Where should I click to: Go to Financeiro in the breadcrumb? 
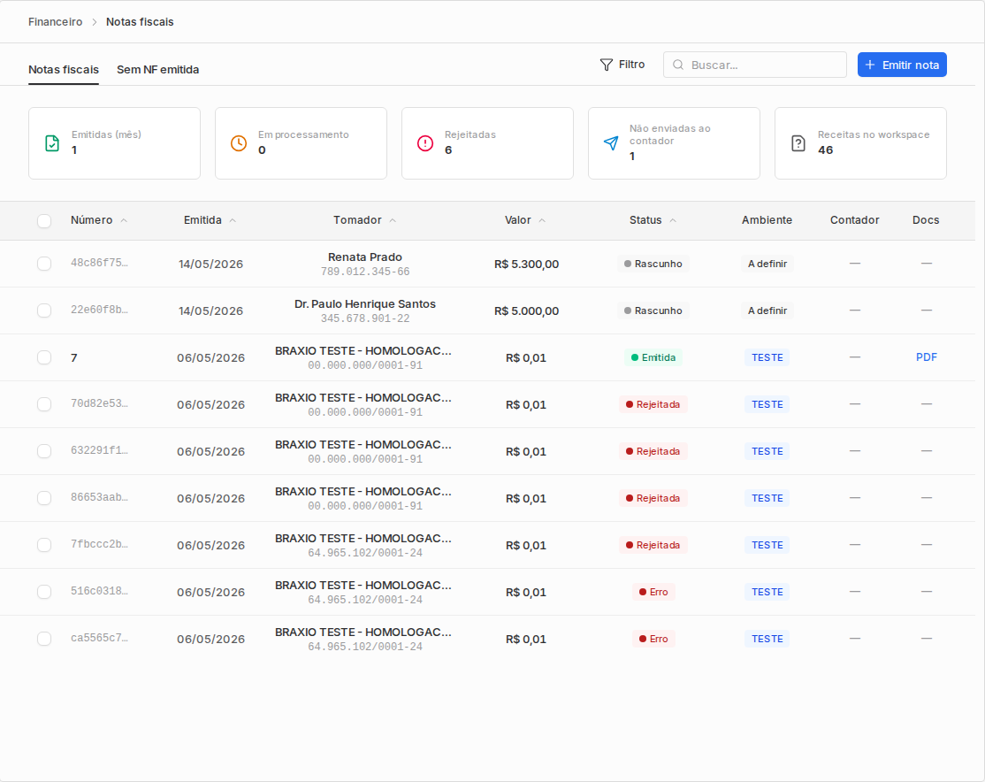(x=56, y=22)
